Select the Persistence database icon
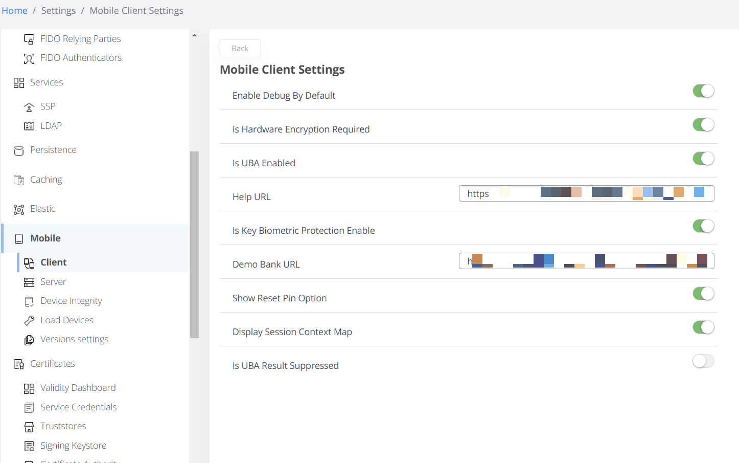 click(18, 150)
